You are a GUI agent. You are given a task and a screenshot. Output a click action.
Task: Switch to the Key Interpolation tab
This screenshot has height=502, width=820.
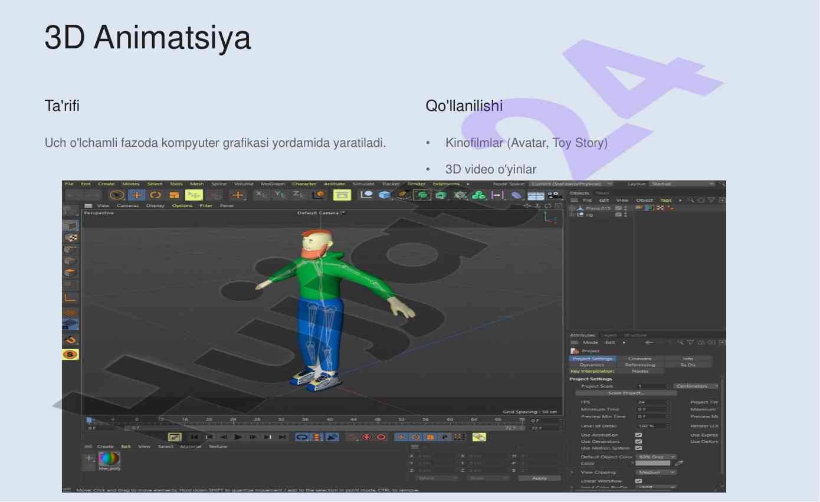pos(592,371)
